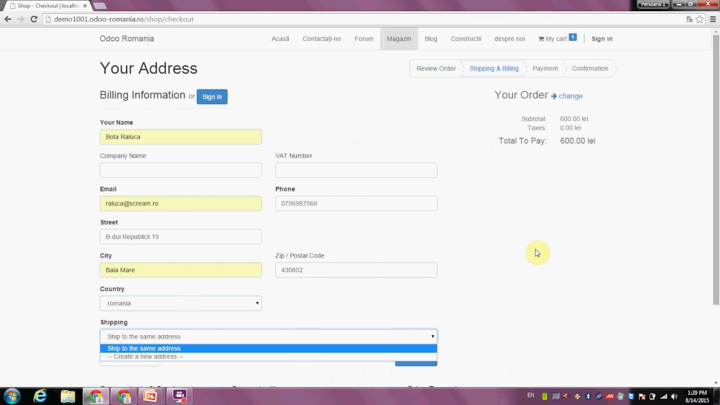Open the Windows Start menu
This screenshot has width=720, height=405.
[x=12, y=396]
